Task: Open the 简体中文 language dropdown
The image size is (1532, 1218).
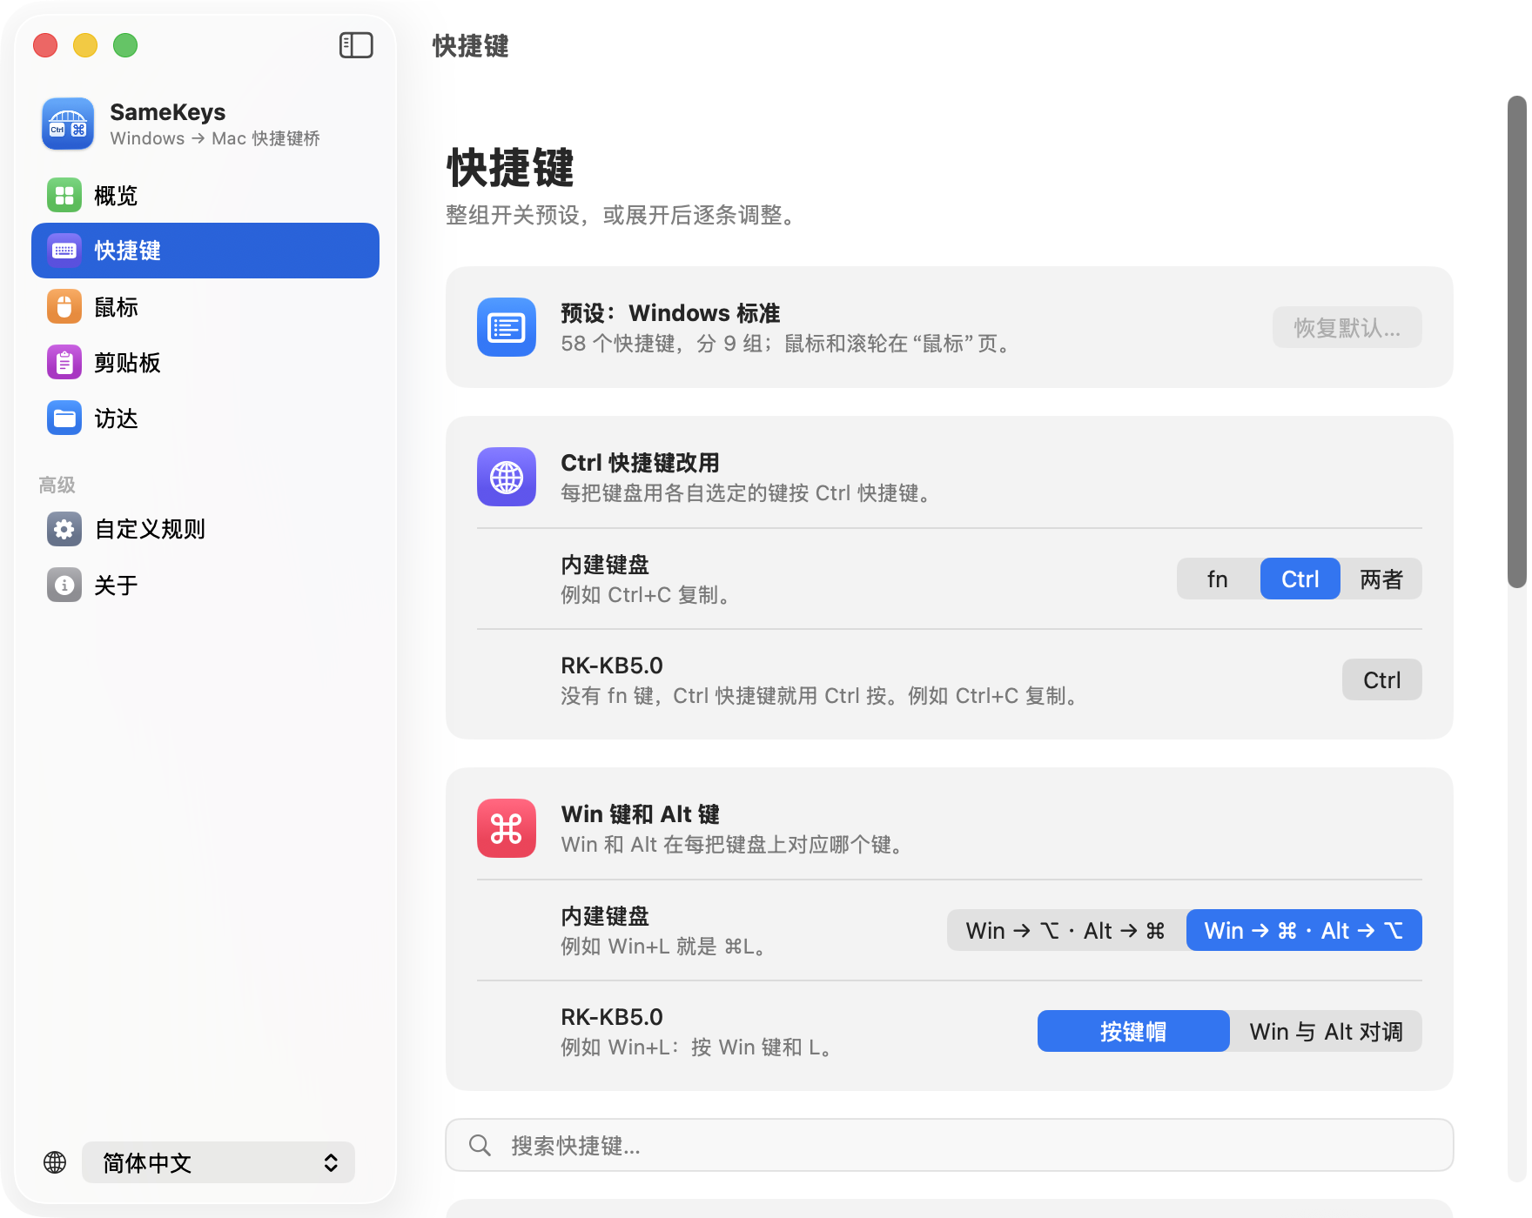Action: coord(218,1162)
